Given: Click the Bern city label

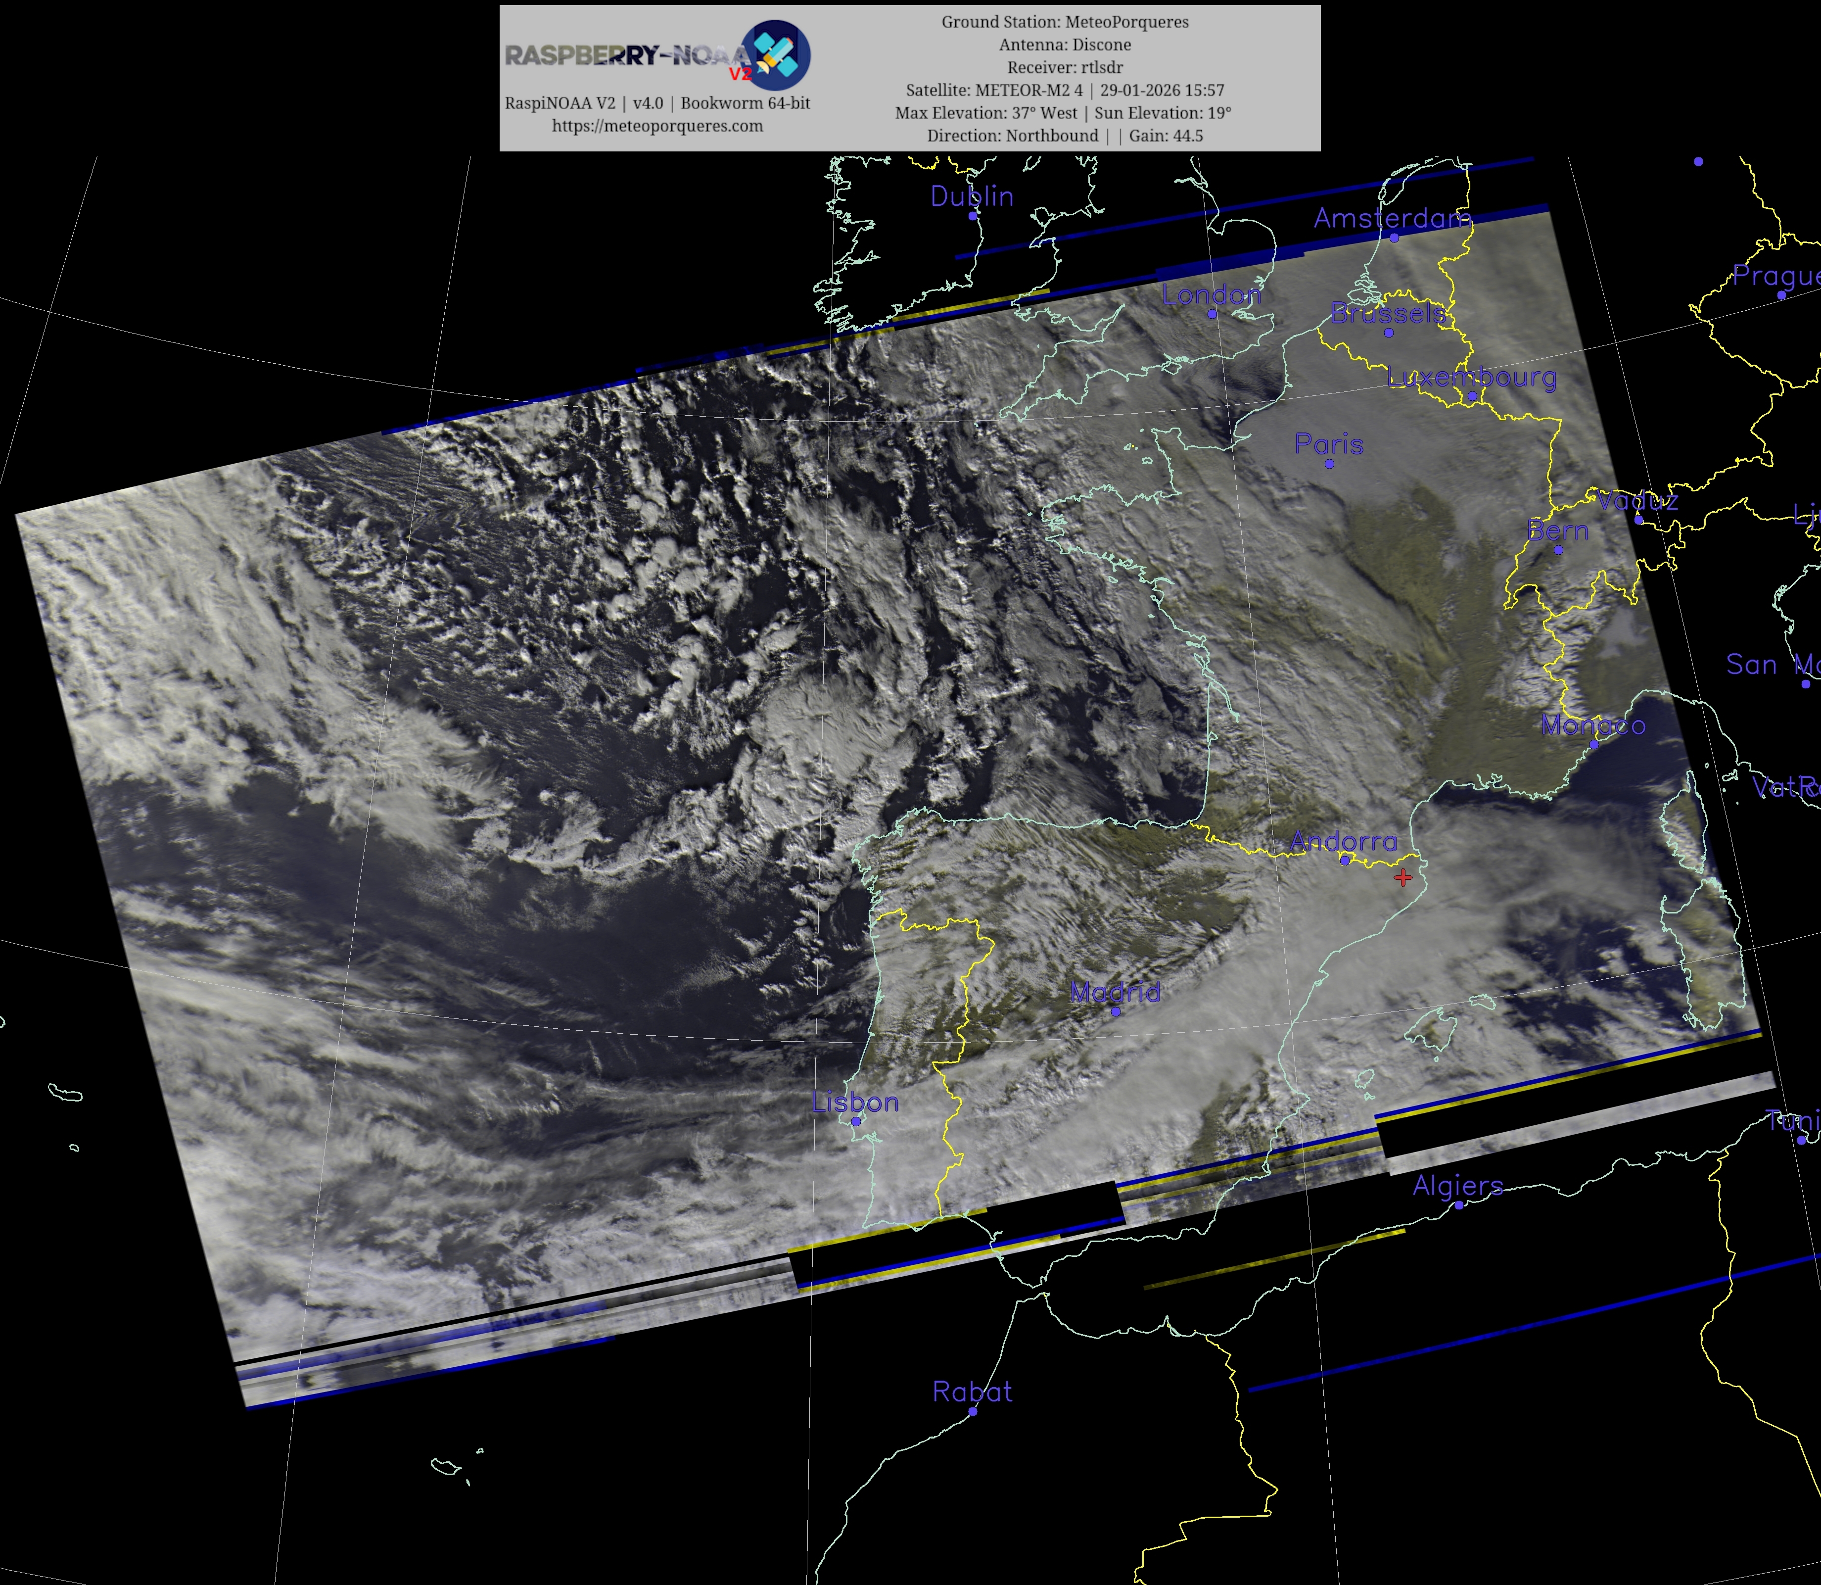Looking at the screenshot, I should click(x=1558, y=530).
